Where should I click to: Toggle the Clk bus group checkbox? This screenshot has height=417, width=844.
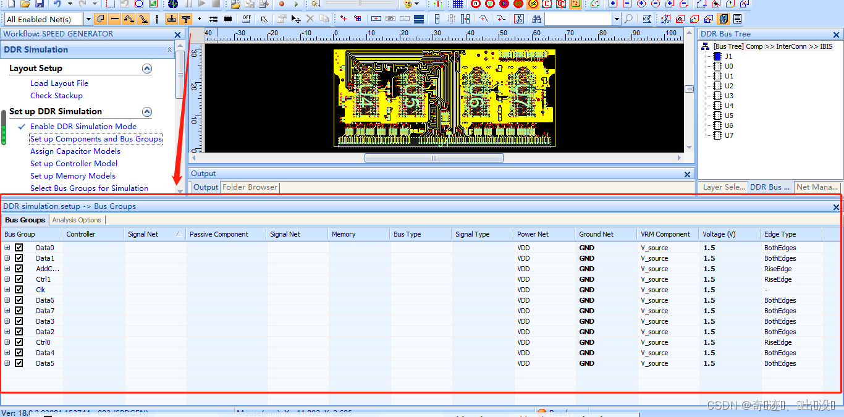[19, 290]
